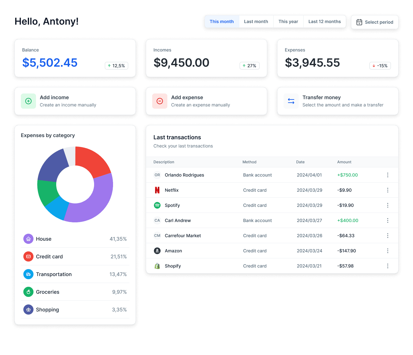
Task: Switch to the Last 12 months tab
Action: click(x=325, y=21)
